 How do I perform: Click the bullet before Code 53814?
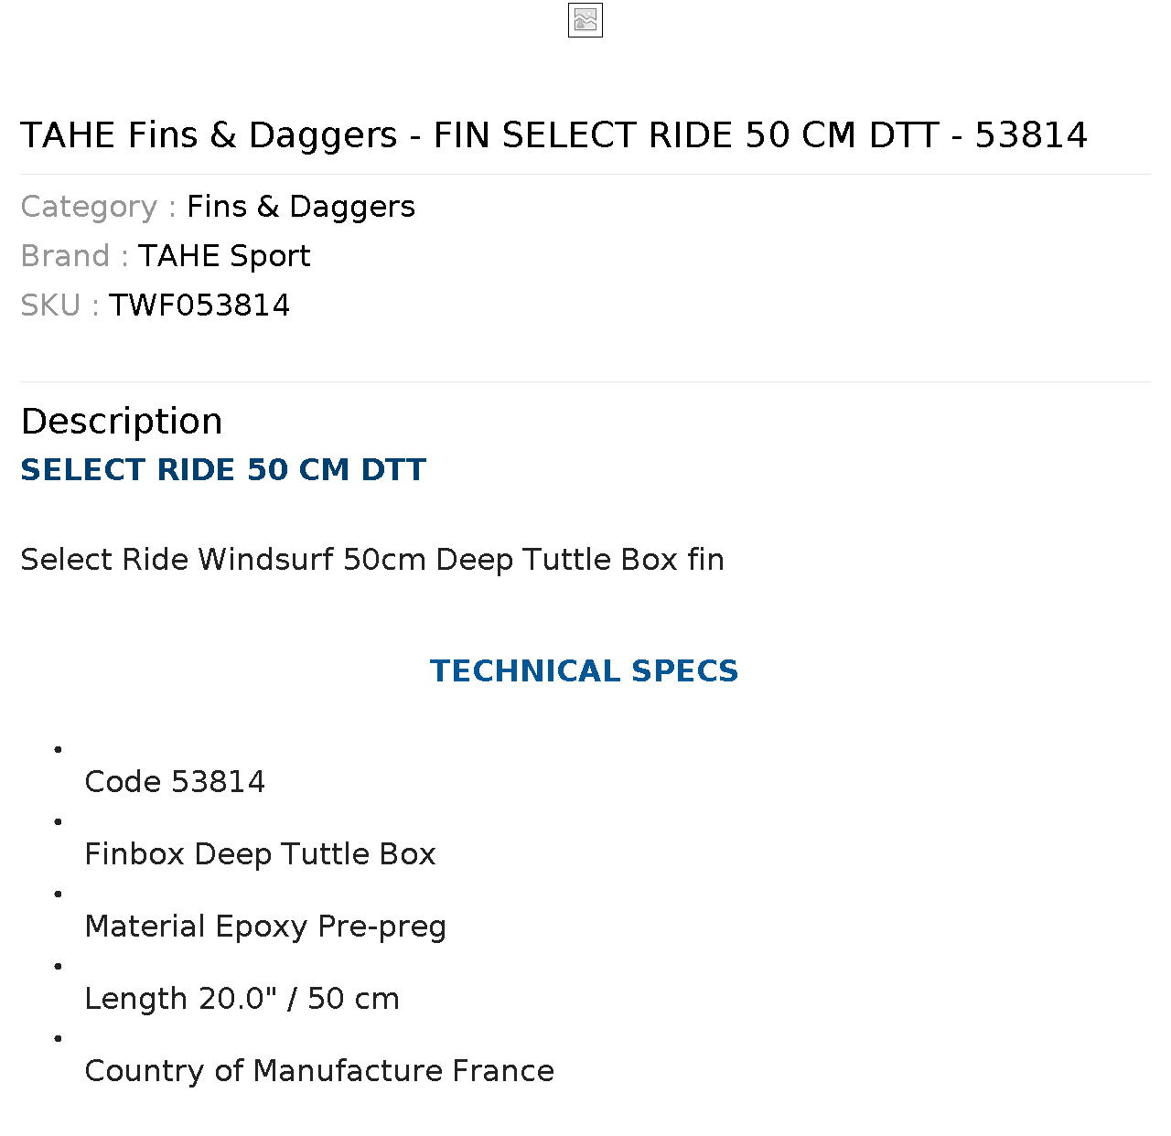pyautogui.click(x=59, y=750)
